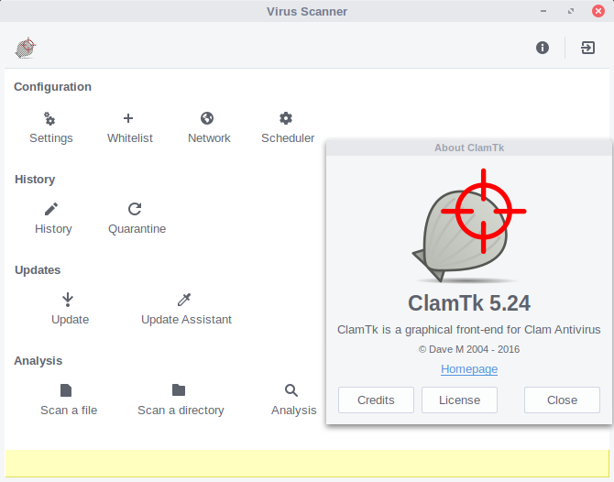Click the ClamTk logo in header bar

click(x=26, y=49)
